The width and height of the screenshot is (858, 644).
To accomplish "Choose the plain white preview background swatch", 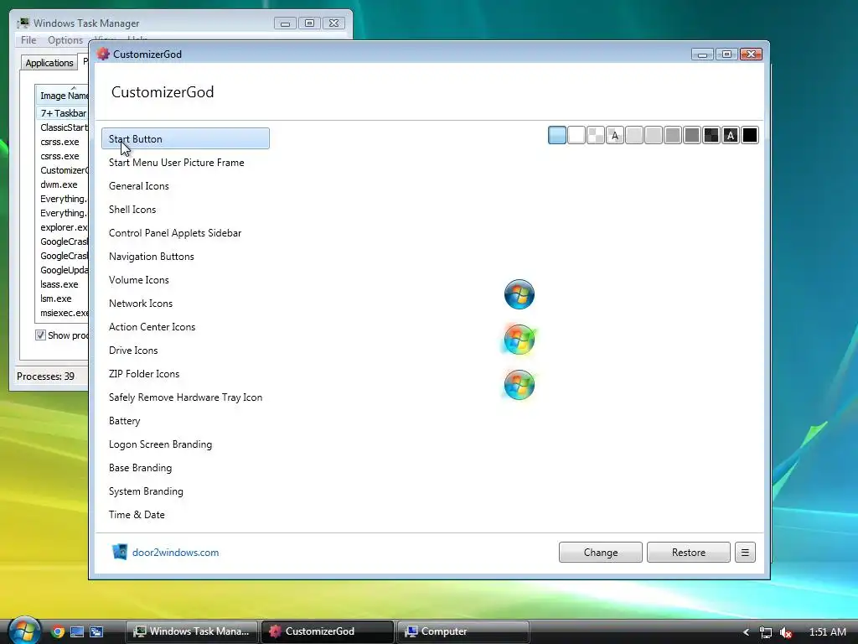I will point(576,135).
